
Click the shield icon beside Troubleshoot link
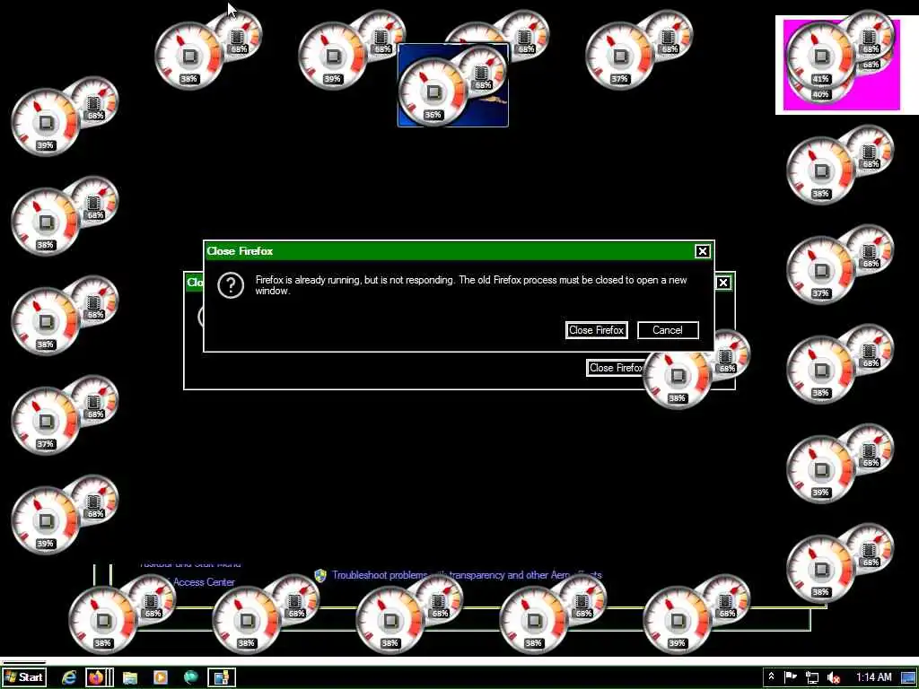click(x=320, y=575)
